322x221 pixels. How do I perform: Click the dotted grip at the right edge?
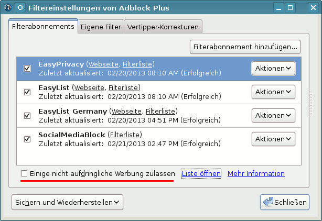(311, 103)
